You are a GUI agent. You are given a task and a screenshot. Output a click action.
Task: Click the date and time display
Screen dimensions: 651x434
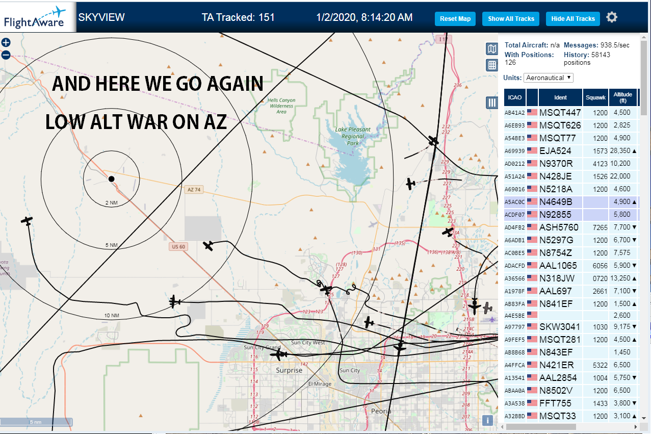pos(364,17)
